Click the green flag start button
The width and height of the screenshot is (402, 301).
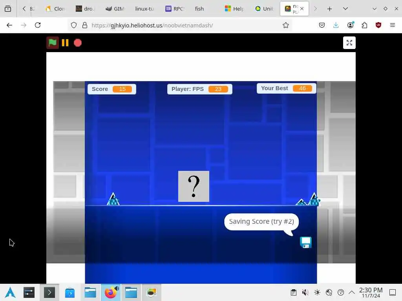coord(53,43)
